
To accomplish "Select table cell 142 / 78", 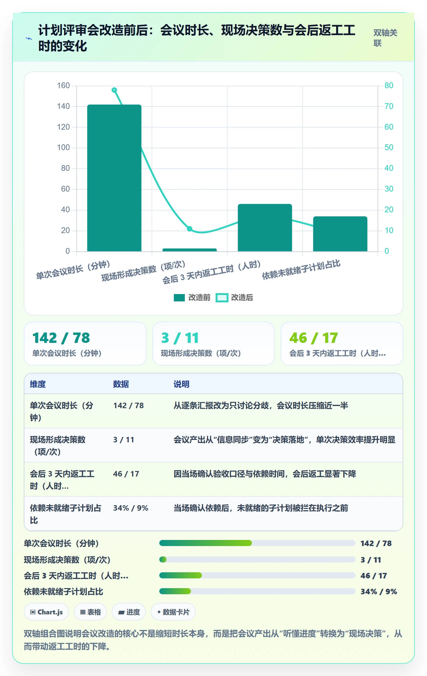I will (128, 405).
